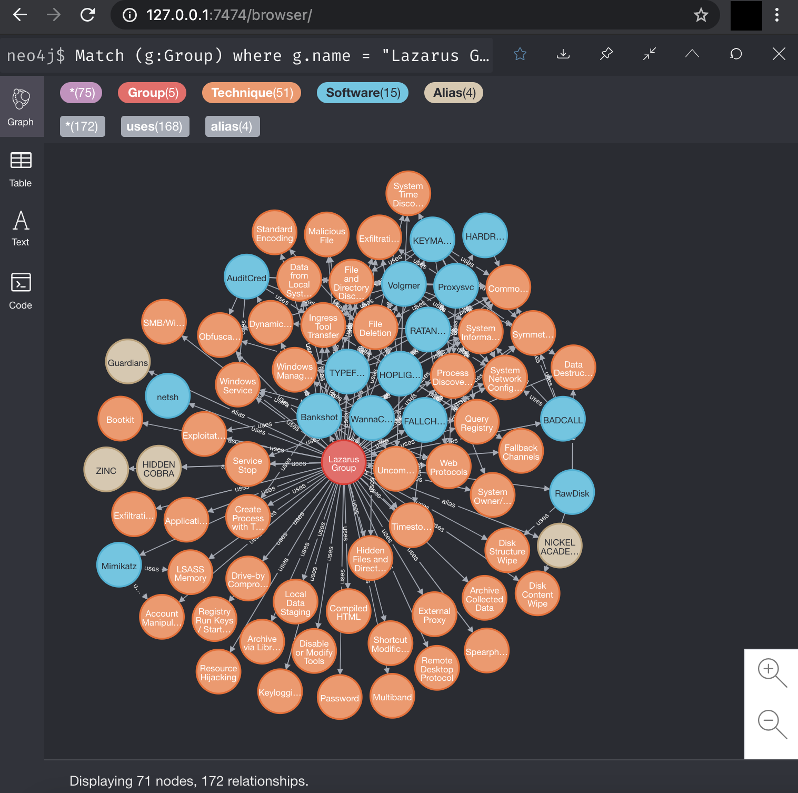The height and width of the screenshot is (793, 798).
Task: Switch to Text view
Action: pos(21,229)
